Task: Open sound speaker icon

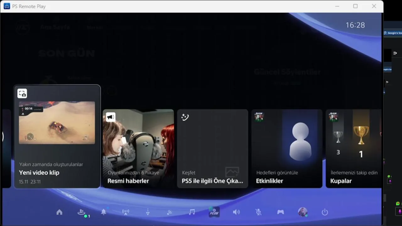Action: (x=236, y=212)
